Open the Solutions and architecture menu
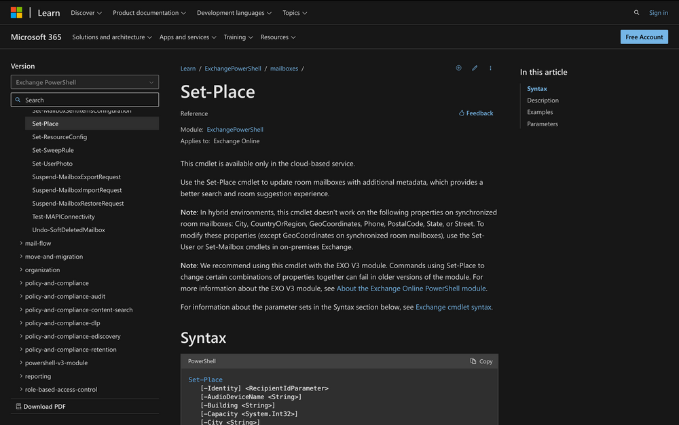The width and height of the screenshot is (679, 425). 112,37
